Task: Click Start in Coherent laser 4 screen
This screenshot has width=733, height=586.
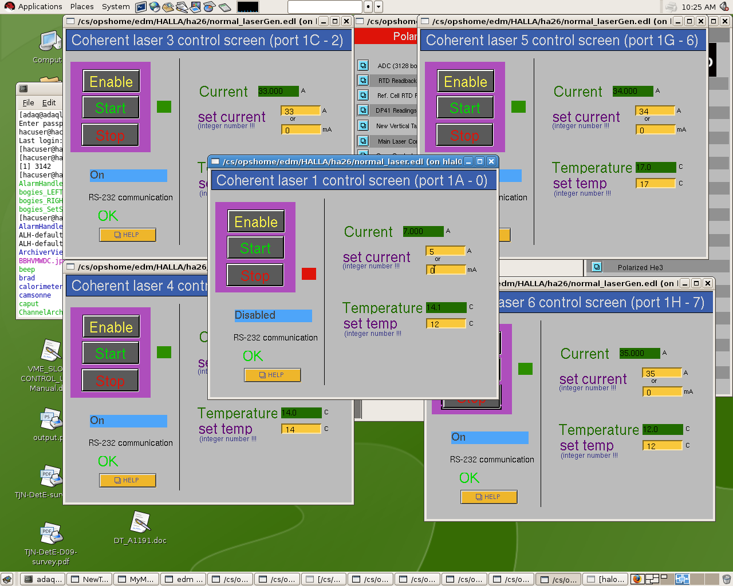Action: [111, 354]
